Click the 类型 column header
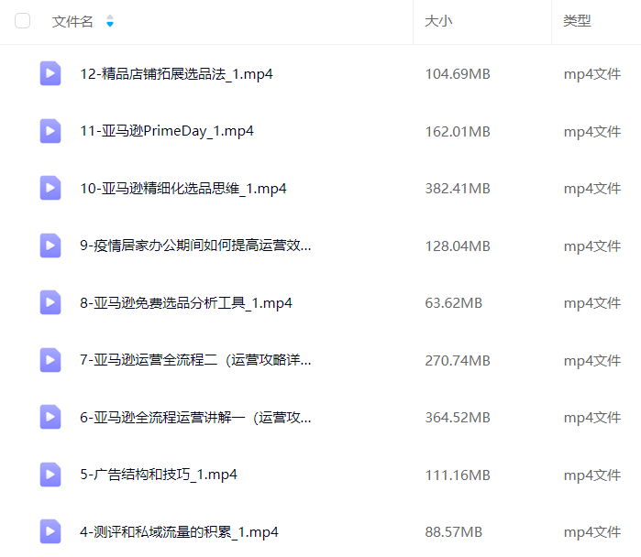The image size is (641, 557). point(577,21)
